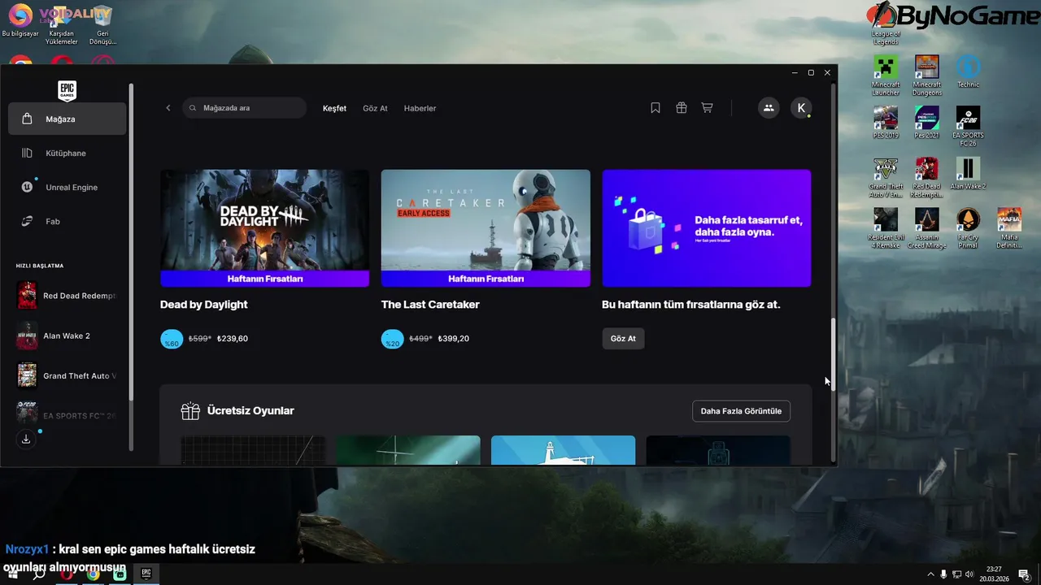The height and width of the screenshot is (585, 1041).
Task: Open the downloads icon in sidebar
Action: point(26,439)
